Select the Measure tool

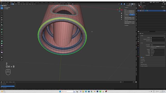pos(2,25)
